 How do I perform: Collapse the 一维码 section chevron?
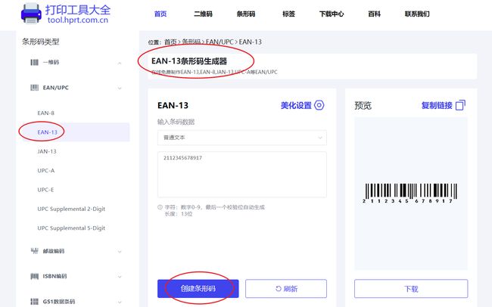120,63
